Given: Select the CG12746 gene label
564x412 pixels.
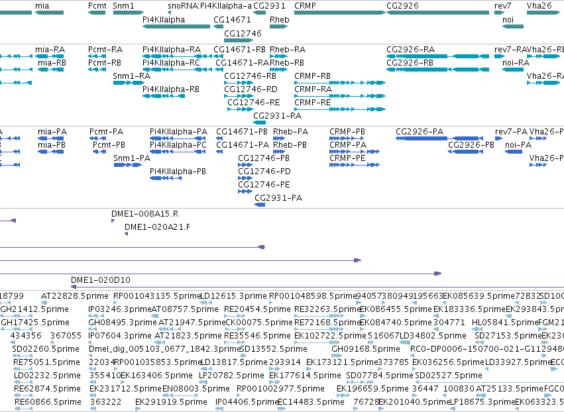Looking at the screenshot, I should tap(243, 33).
